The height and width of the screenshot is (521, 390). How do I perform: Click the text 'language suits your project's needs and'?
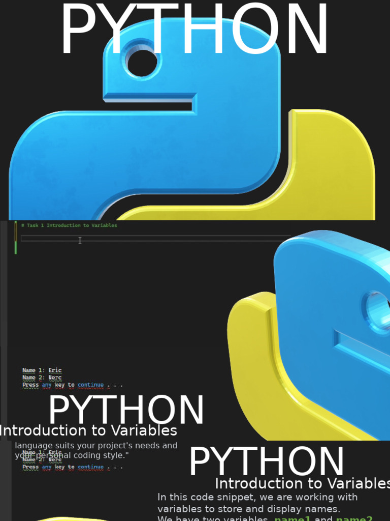coord(96,445)
